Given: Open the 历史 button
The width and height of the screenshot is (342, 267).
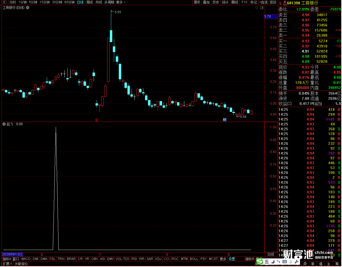Looking at the screenshot, I should tap(216, 2).
